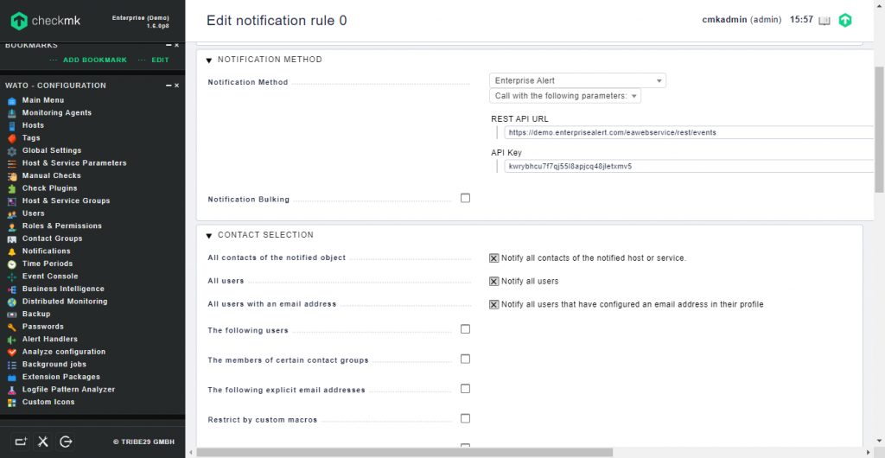Click the Check Plugins icon
This screenshot has height=458, width=885.
click(12, 188)
